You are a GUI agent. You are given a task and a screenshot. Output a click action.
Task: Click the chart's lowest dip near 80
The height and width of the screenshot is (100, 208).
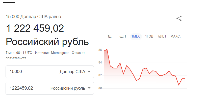tap(179, 85)
